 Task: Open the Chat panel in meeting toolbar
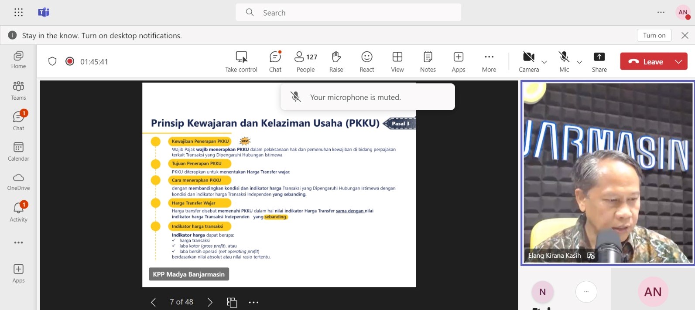275,62
